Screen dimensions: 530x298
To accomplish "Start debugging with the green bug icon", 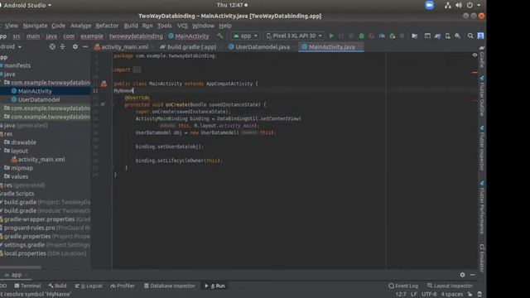I will [361, 36].
